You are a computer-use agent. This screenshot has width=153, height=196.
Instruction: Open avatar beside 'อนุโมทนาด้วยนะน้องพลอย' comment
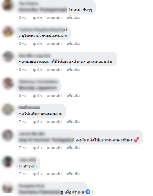pyautogui.click(x=7, y=31)
